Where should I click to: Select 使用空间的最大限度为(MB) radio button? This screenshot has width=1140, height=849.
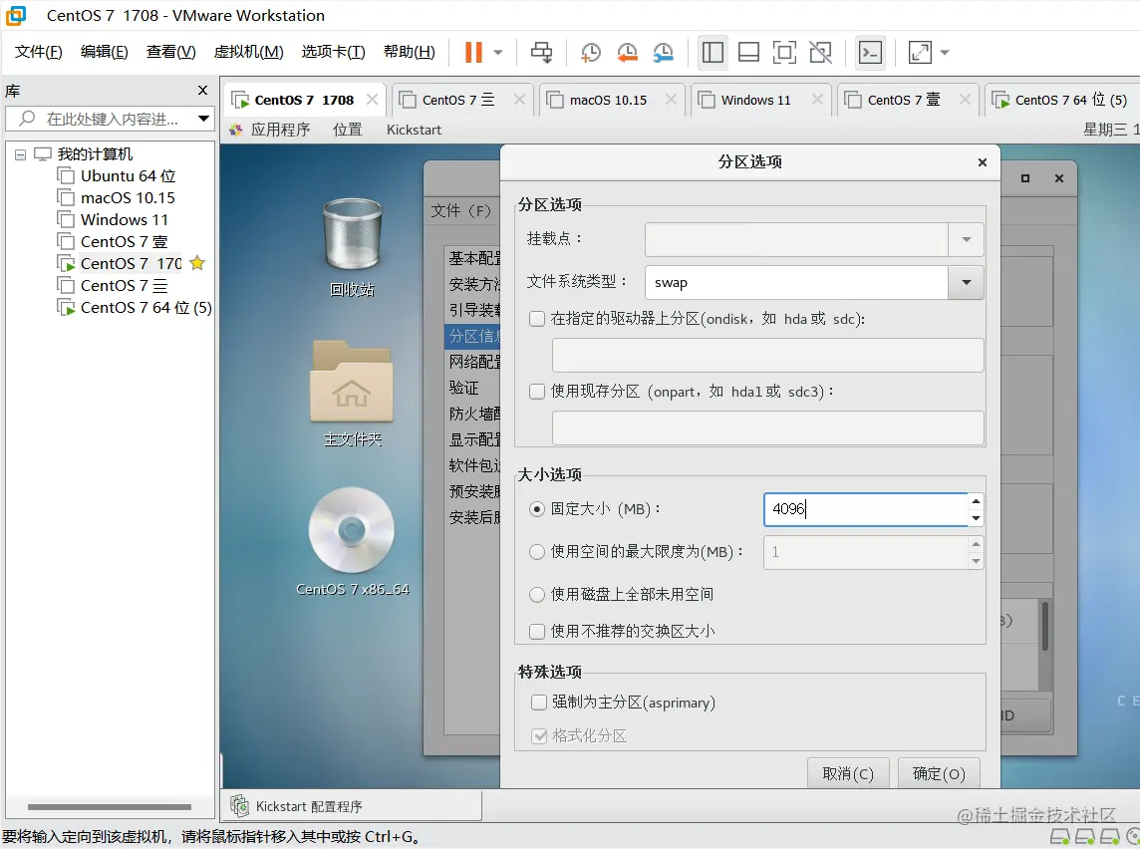click(x=537, y=552)
